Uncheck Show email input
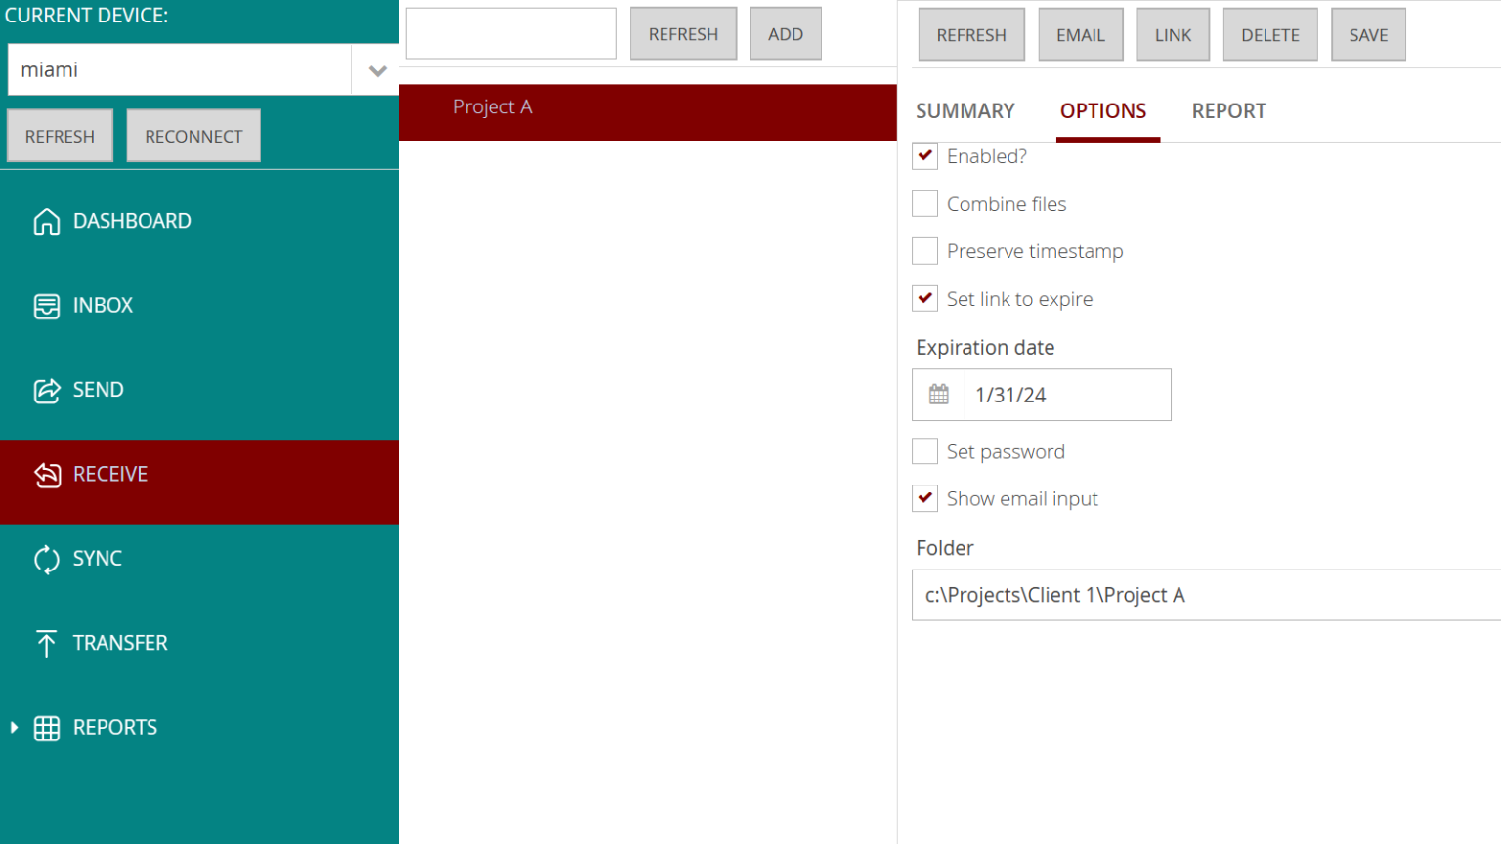This screenshot has height=844, width=1501. 923,498
